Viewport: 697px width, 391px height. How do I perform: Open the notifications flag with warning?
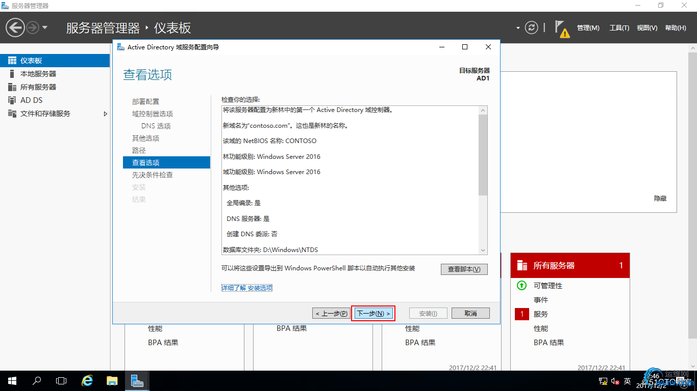coord(562,29)
